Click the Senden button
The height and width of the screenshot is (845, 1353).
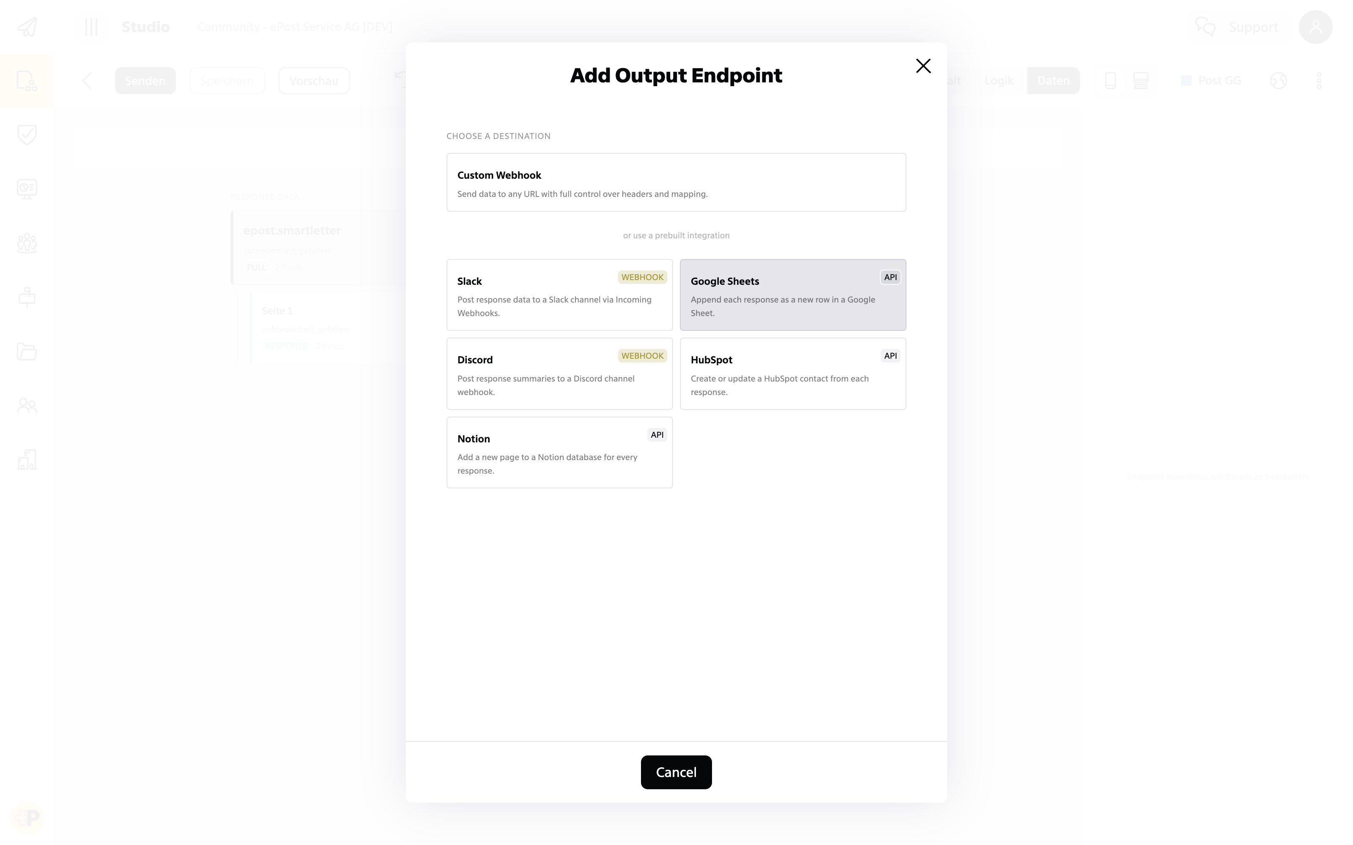click(x=145, y=80)
